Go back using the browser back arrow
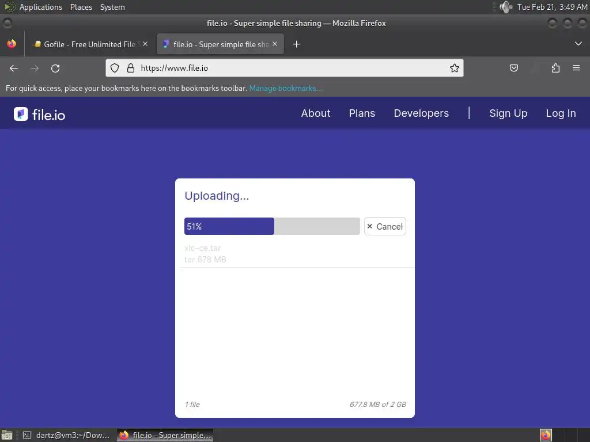 coord(14,68)
